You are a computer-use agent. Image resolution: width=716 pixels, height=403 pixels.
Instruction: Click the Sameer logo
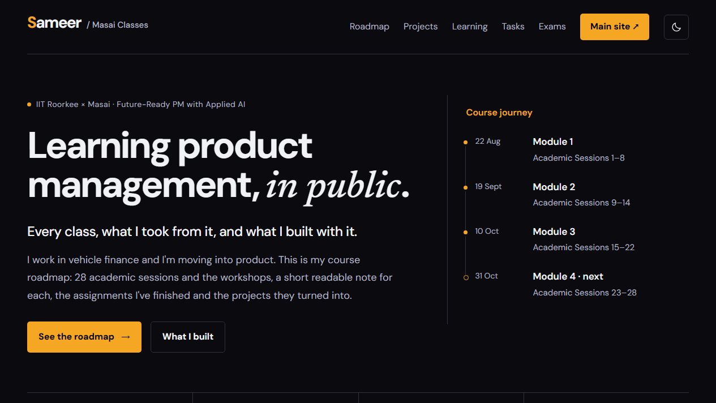click(x=54, y=23)
